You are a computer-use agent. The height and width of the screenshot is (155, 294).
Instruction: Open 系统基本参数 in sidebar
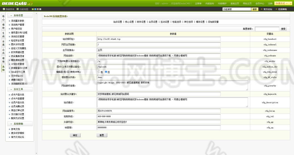pyautogui.click(x=18, y=21)
